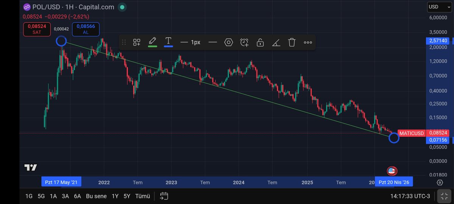Click the 2022 label on time axis
The height and width of the screenshot is (204, 454).
click(x=104, y=182)
